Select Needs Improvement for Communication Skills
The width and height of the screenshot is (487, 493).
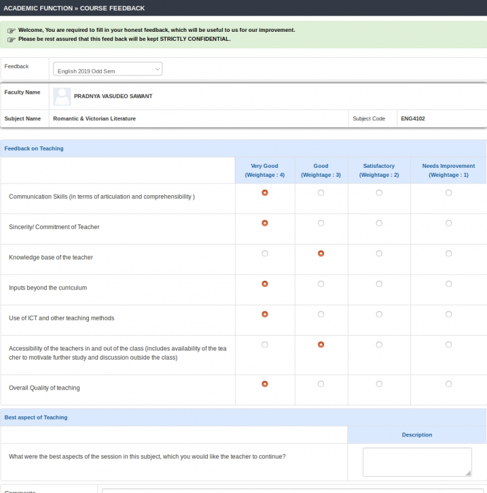pyautogui.click(x=449, y=193)
